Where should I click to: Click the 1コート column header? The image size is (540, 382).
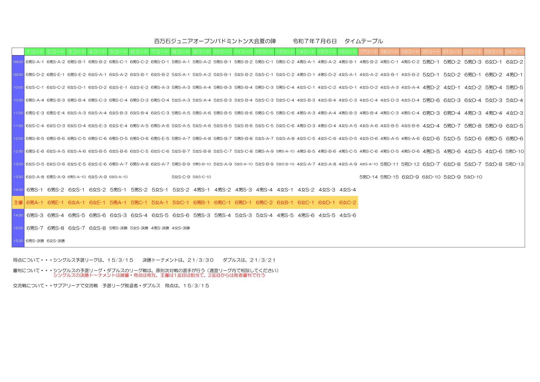pos(35,52)
